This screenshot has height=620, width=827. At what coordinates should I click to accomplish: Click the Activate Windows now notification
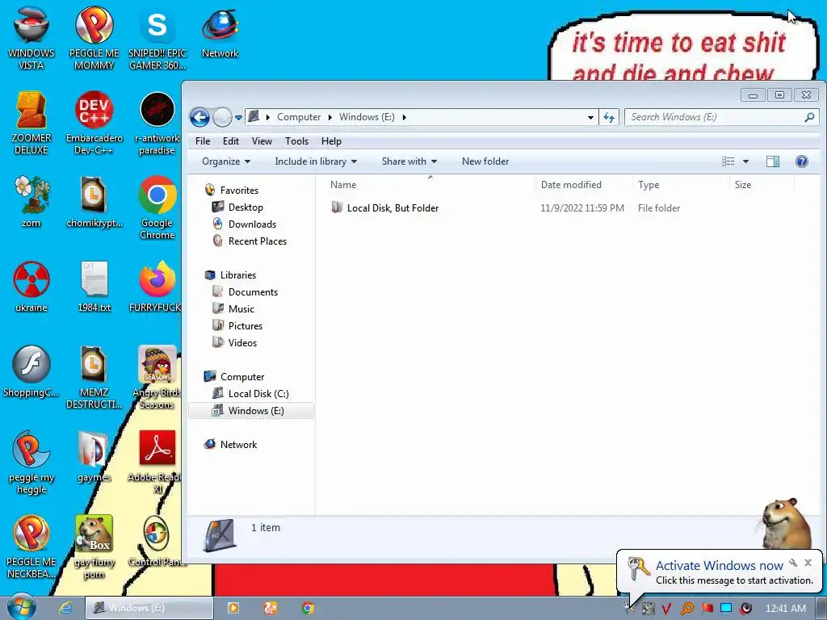pyautogui.click(x=720, y=572)
